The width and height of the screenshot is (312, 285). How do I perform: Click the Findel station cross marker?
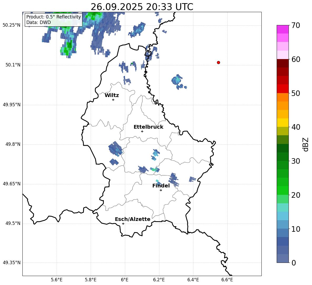161,190
